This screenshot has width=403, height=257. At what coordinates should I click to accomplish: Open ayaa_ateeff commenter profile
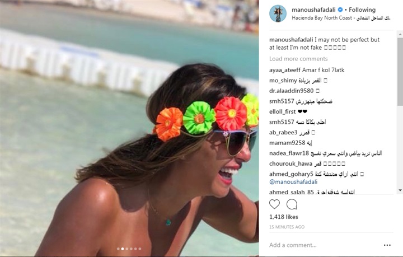285,70
